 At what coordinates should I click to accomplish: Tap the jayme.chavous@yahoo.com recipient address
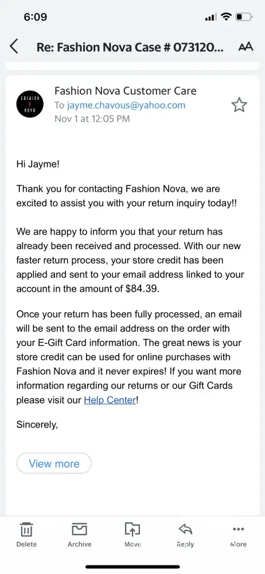coord(126,106)
